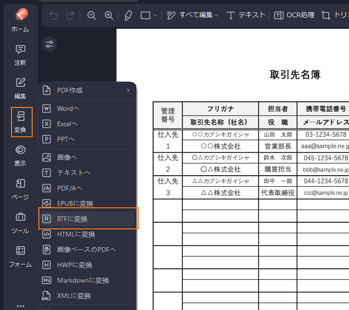Select the rectangle shape tool
The width and height of the screenshot is (349, 310).
(145, 15)
